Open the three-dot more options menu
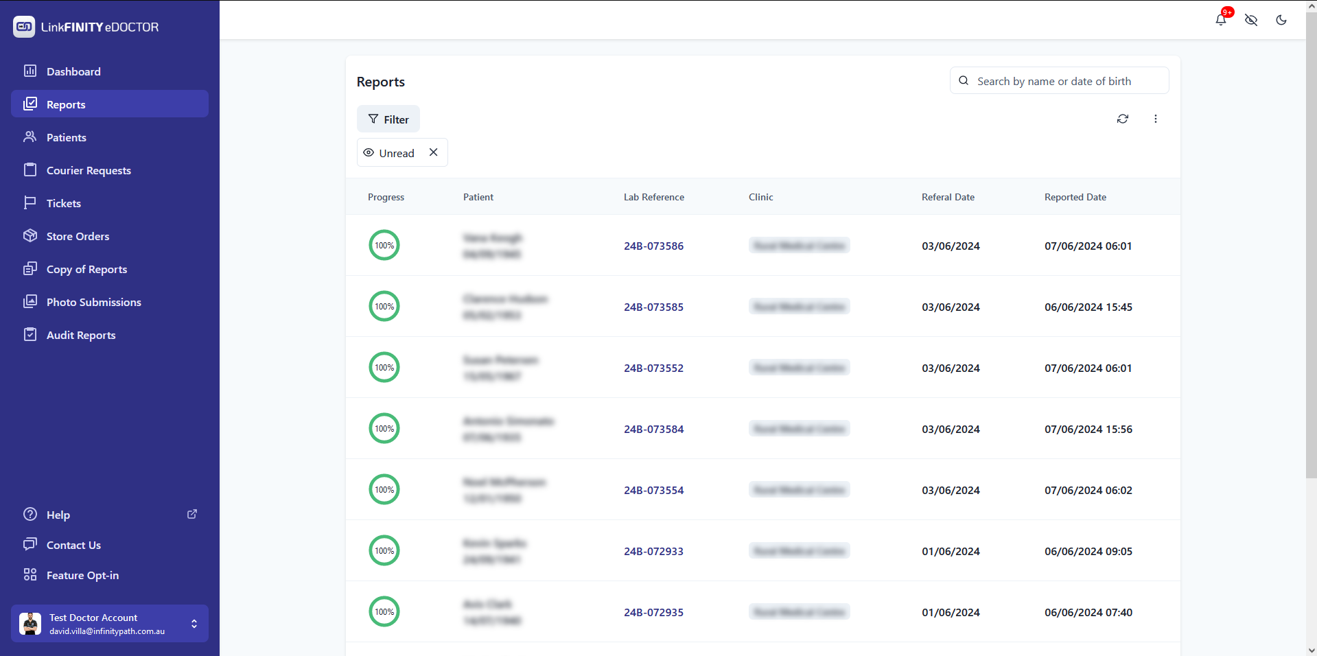 click(x=1156, y=119)
